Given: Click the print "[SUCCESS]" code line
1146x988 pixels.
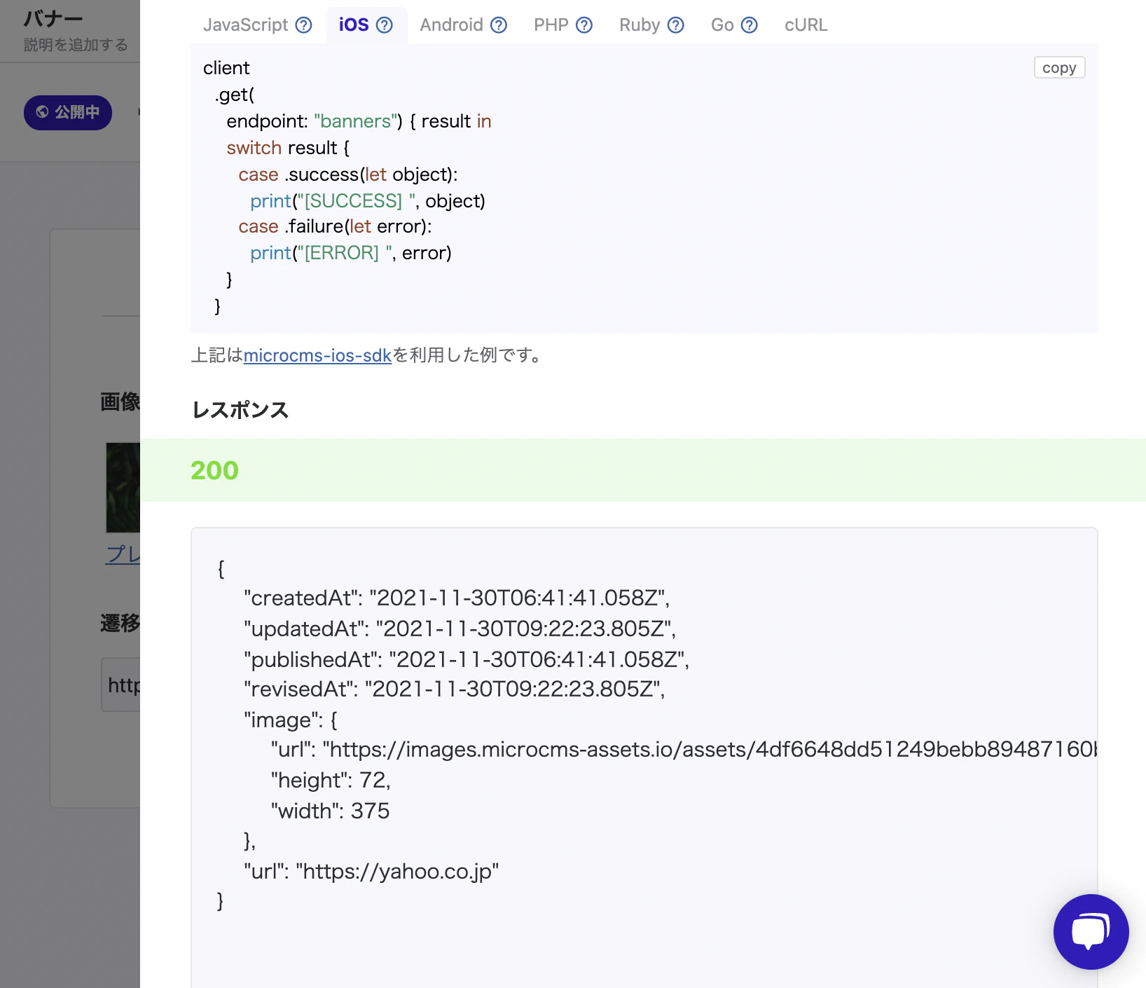Looking at the screenshot, I should point(368,201).
